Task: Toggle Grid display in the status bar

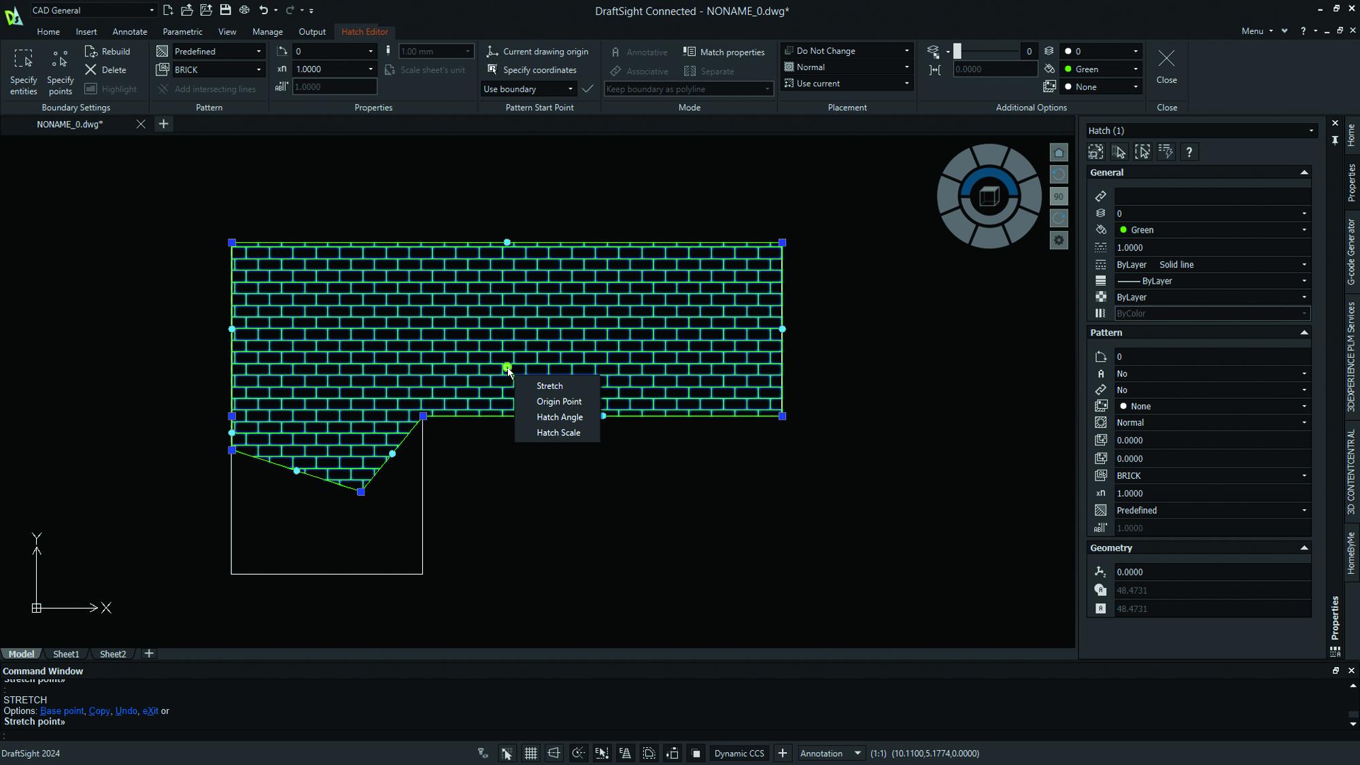Action: pyautogui.click(x=530, y=753)
